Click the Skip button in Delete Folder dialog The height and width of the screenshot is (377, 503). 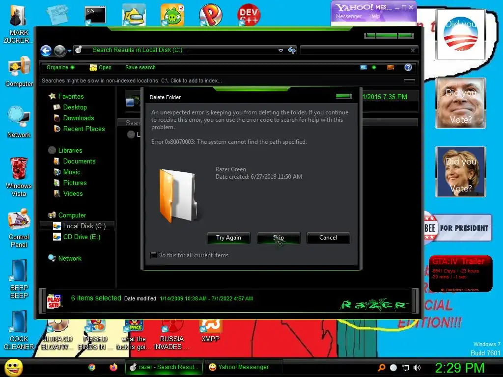[279, 238]
